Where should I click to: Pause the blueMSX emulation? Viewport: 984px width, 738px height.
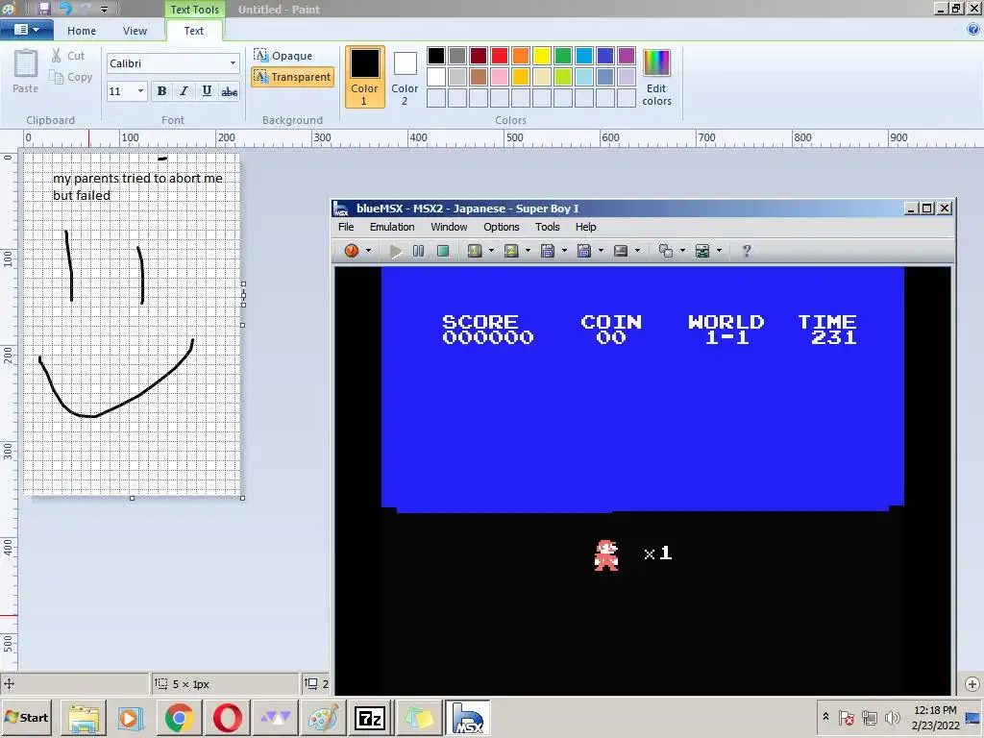coord(419,251)
